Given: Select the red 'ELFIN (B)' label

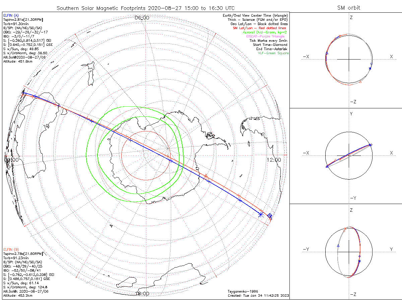Looking at the screenshot, I should 11,249.
